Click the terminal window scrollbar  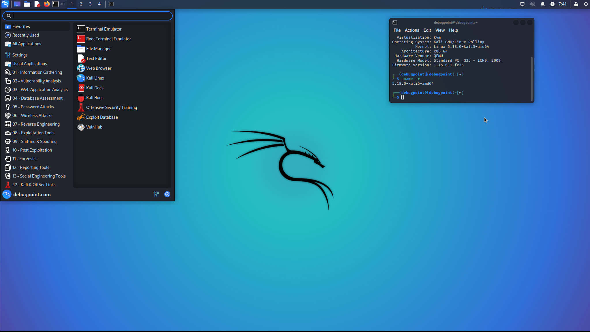(x=532, y=78)
